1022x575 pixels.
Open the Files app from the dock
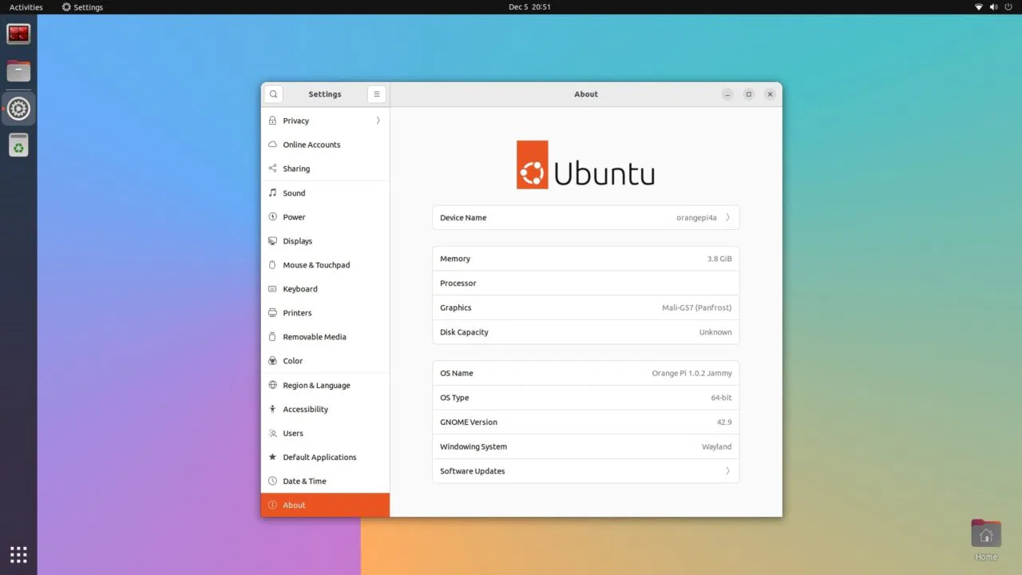[x=18, y=70]
